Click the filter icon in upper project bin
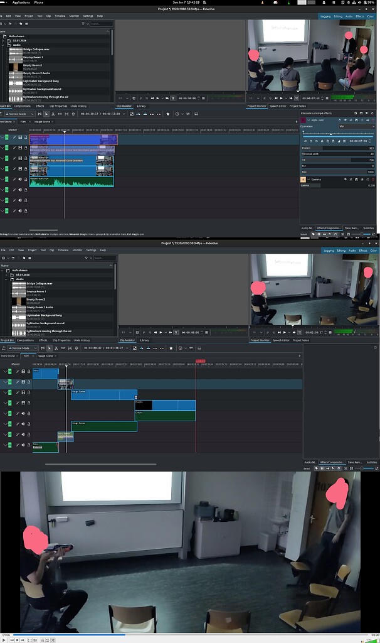The height and width of the screenshot is (643, 380). tap(83, 24)
